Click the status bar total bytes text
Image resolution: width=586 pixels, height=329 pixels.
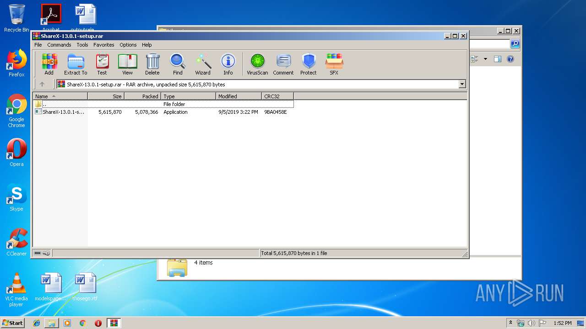point(294,253)
